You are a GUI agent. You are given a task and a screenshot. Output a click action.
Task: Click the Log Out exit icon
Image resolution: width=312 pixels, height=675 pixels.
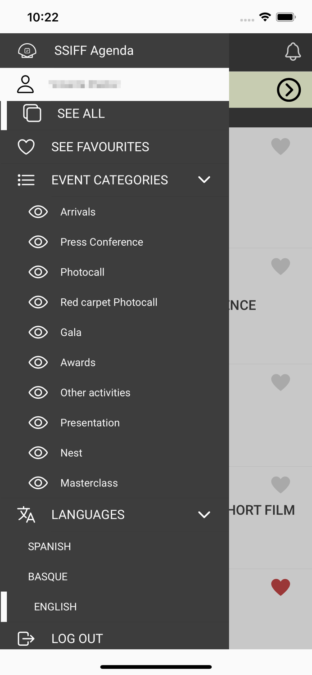click(x=26, y=638)
